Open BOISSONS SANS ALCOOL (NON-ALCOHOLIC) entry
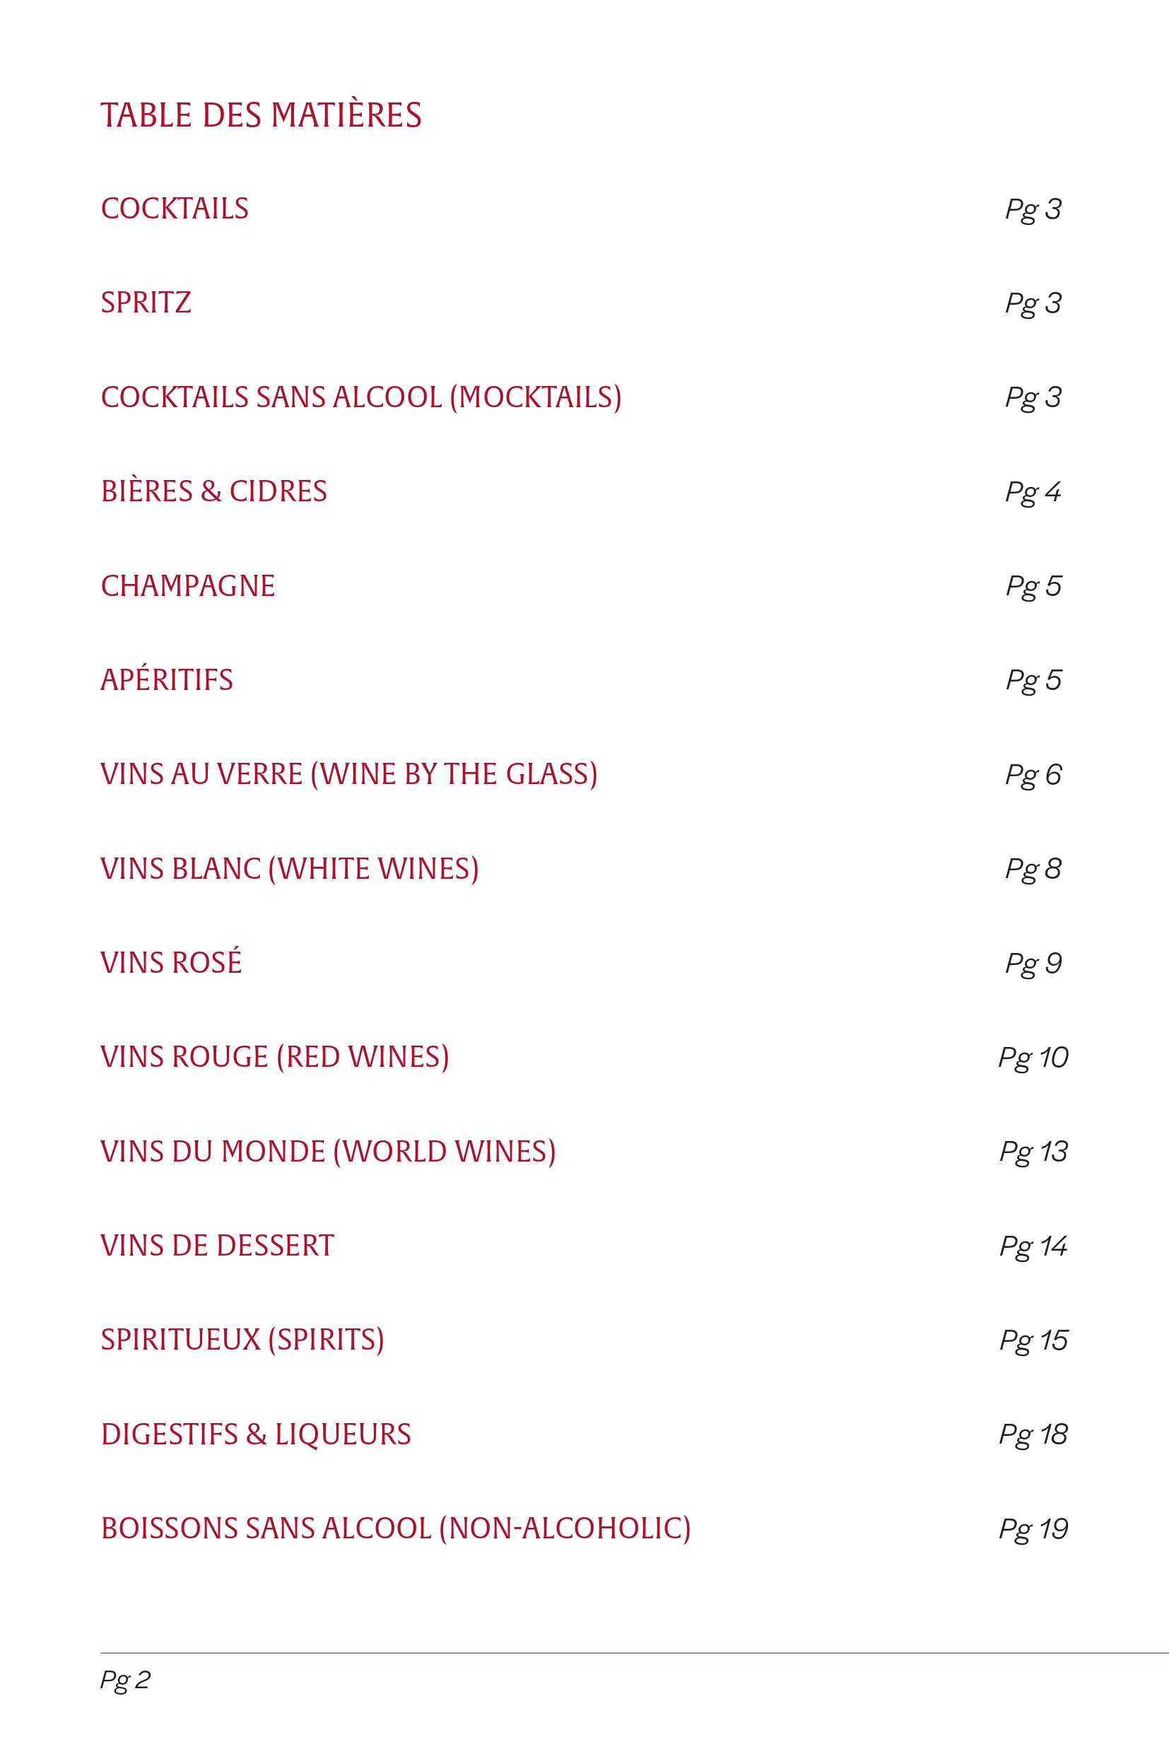Screen dimensions: 1169x1754 tap(396, 1529)
